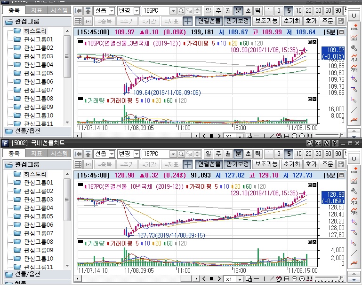Click the save disk icon beside 주문 in 165PC window
362x285 pixels.
pos(340,21)
